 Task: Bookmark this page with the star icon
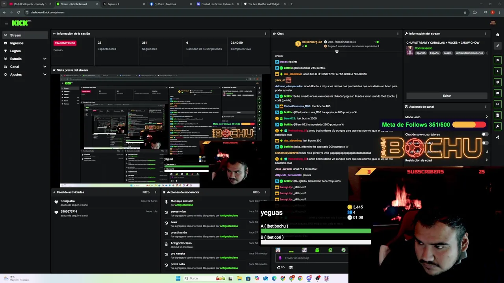point(465,12)
